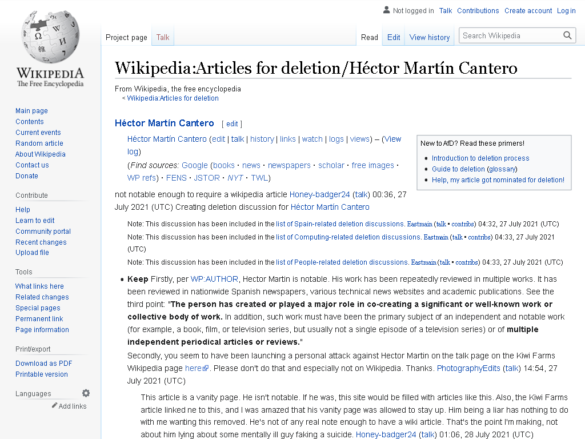Image resolution: width=585 pixels, height=439 pixels.
Task: Click the 'newspapers' source link
Action: point(289,165)
